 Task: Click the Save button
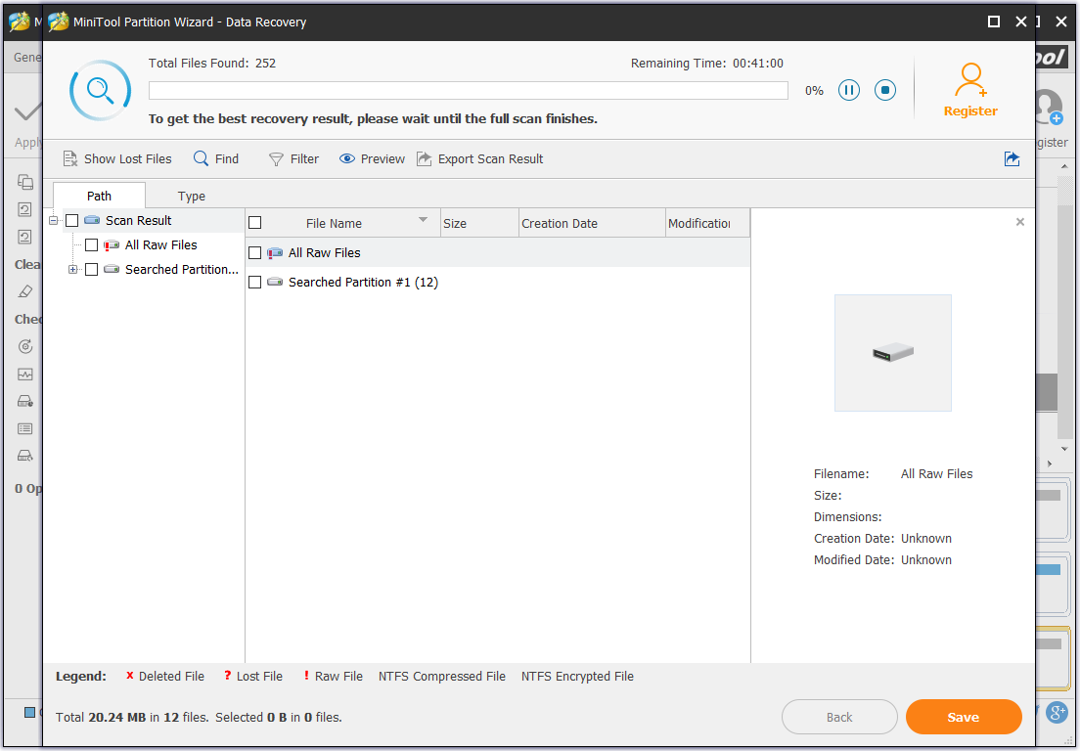pyautogui.click(x=964, y=717)
